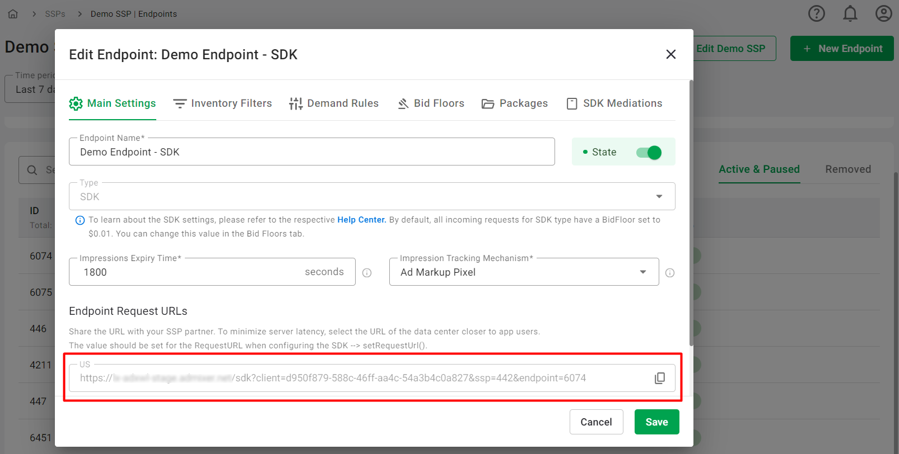The width and height of the screenshot is (899, 454).
Task: Save the endpoint changes
Action: point(656,422)
